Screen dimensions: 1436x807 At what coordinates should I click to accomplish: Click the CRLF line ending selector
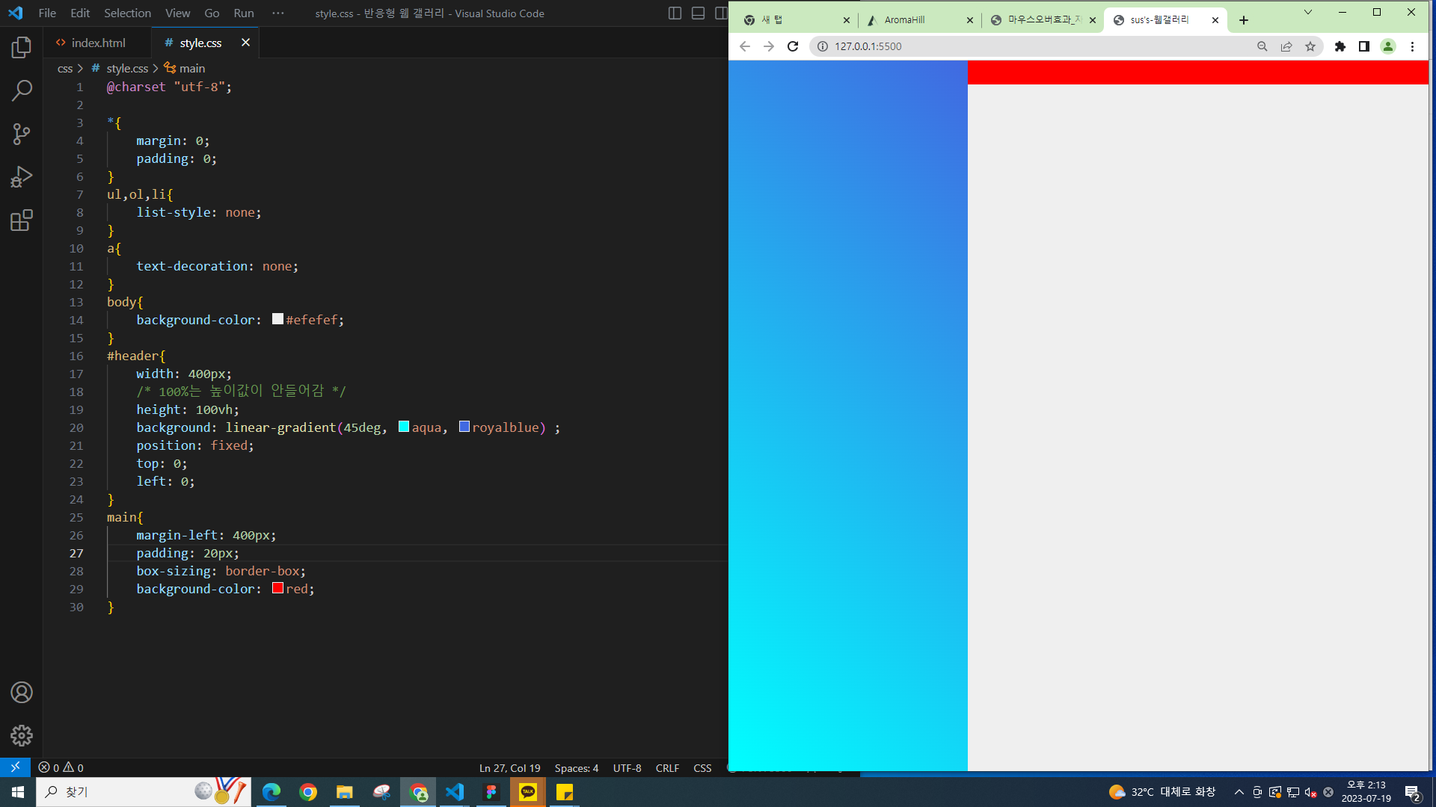click(667, 768)
